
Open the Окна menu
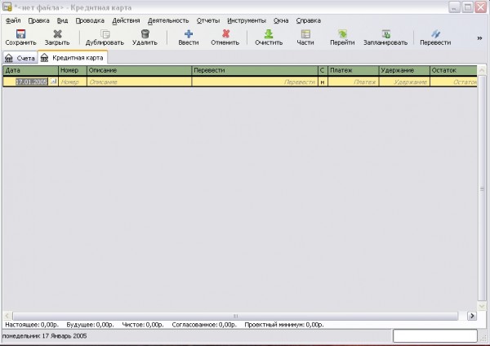point(281,20)
